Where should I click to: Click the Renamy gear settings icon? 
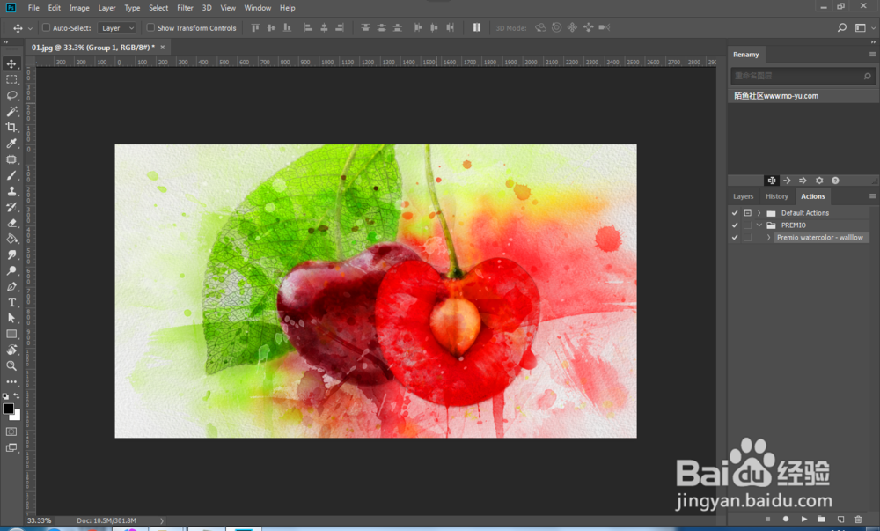[819, 181]
